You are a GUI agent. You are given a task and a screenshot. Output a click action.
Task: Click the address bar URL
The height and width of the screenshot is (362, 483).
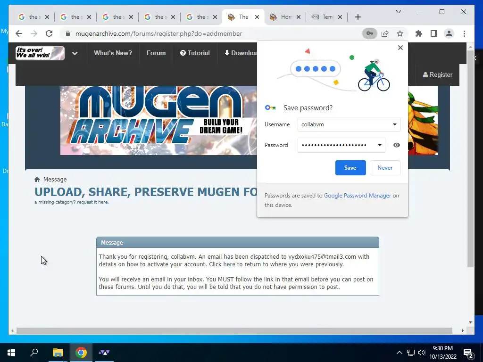158,33
